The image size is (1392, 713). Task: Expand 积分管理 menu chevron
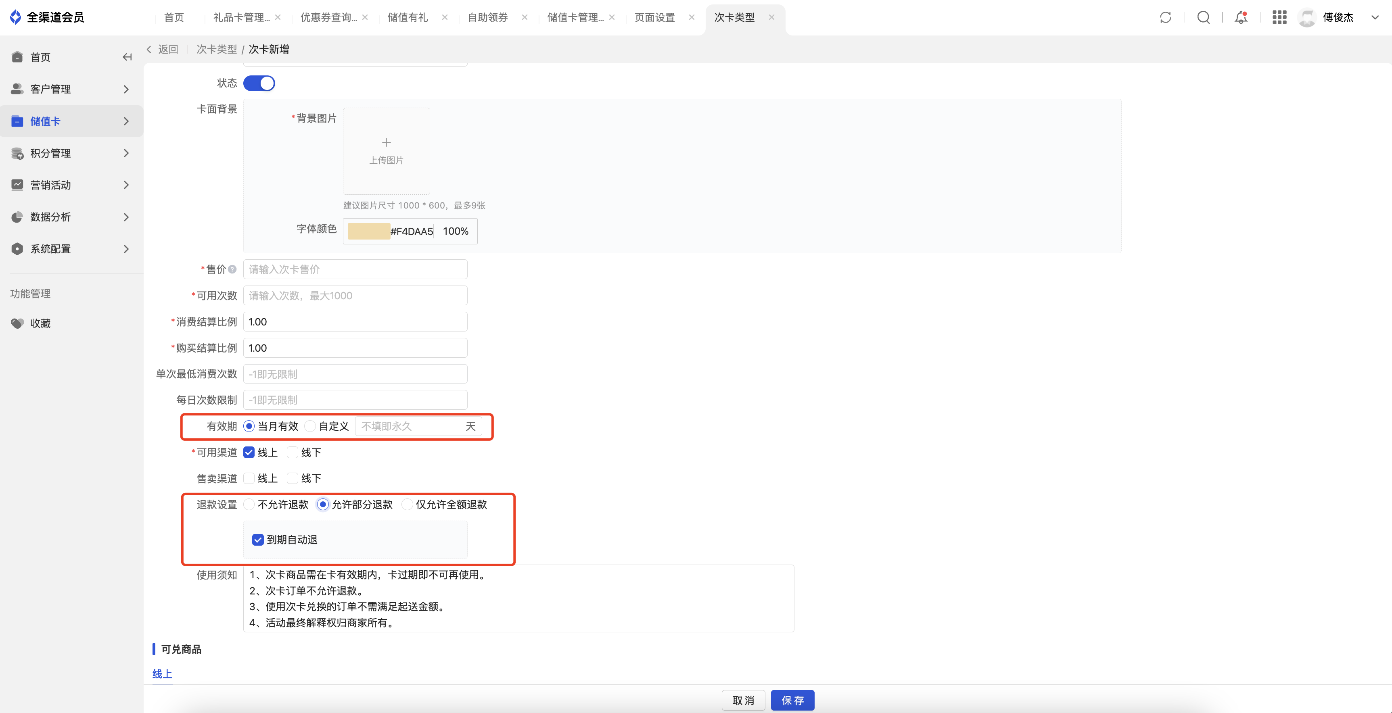126,153
